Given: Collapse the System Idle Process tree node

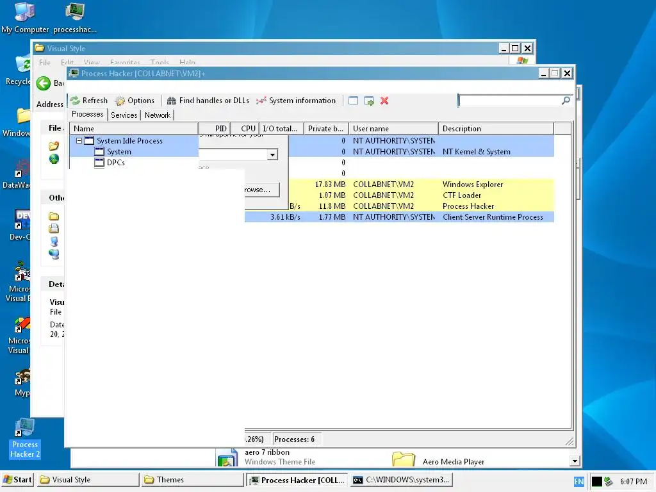Looking at the screenshot, I should click(79, 140).
